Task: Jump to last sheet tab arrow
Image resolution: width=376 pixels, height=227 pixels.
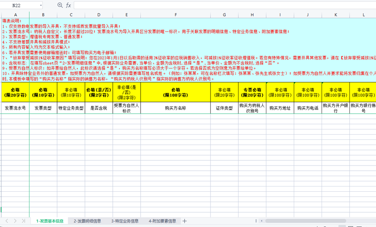Action: click(23, 221)
